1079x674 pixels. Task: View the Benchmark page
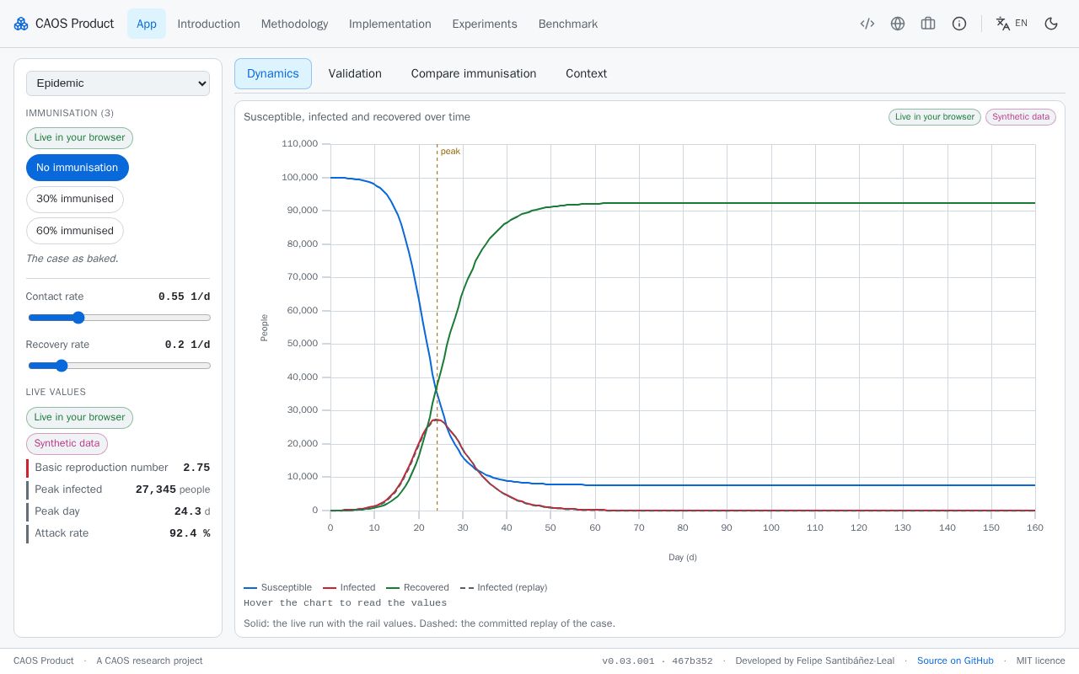[x=568, y=24]
